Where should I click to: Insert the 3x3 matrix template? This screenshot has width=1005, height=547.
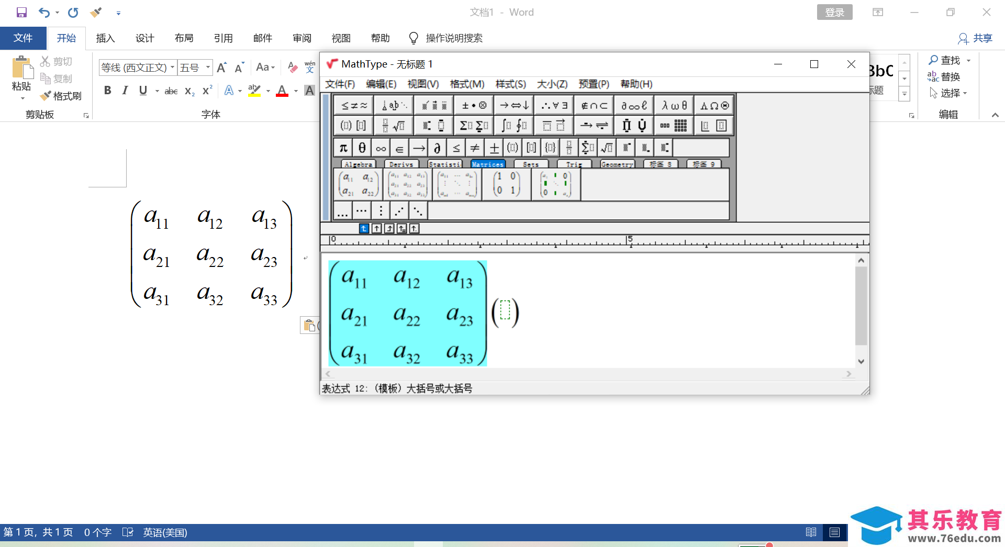(408, 185)
